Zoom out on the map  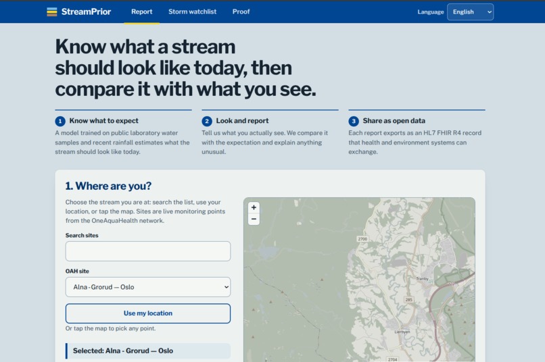point(254,219)
